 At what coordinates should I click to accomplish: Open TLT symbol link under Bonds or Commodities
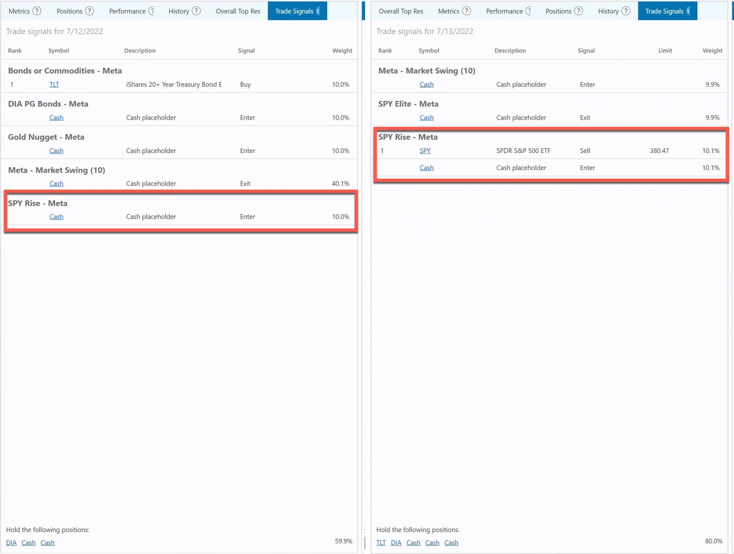click(x=54, y=84)
